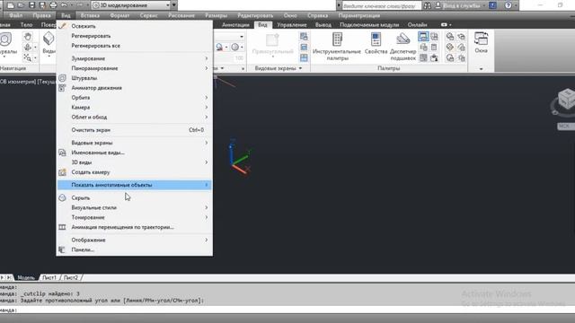Expand the Видовые экраны submenu in menu

135,143
